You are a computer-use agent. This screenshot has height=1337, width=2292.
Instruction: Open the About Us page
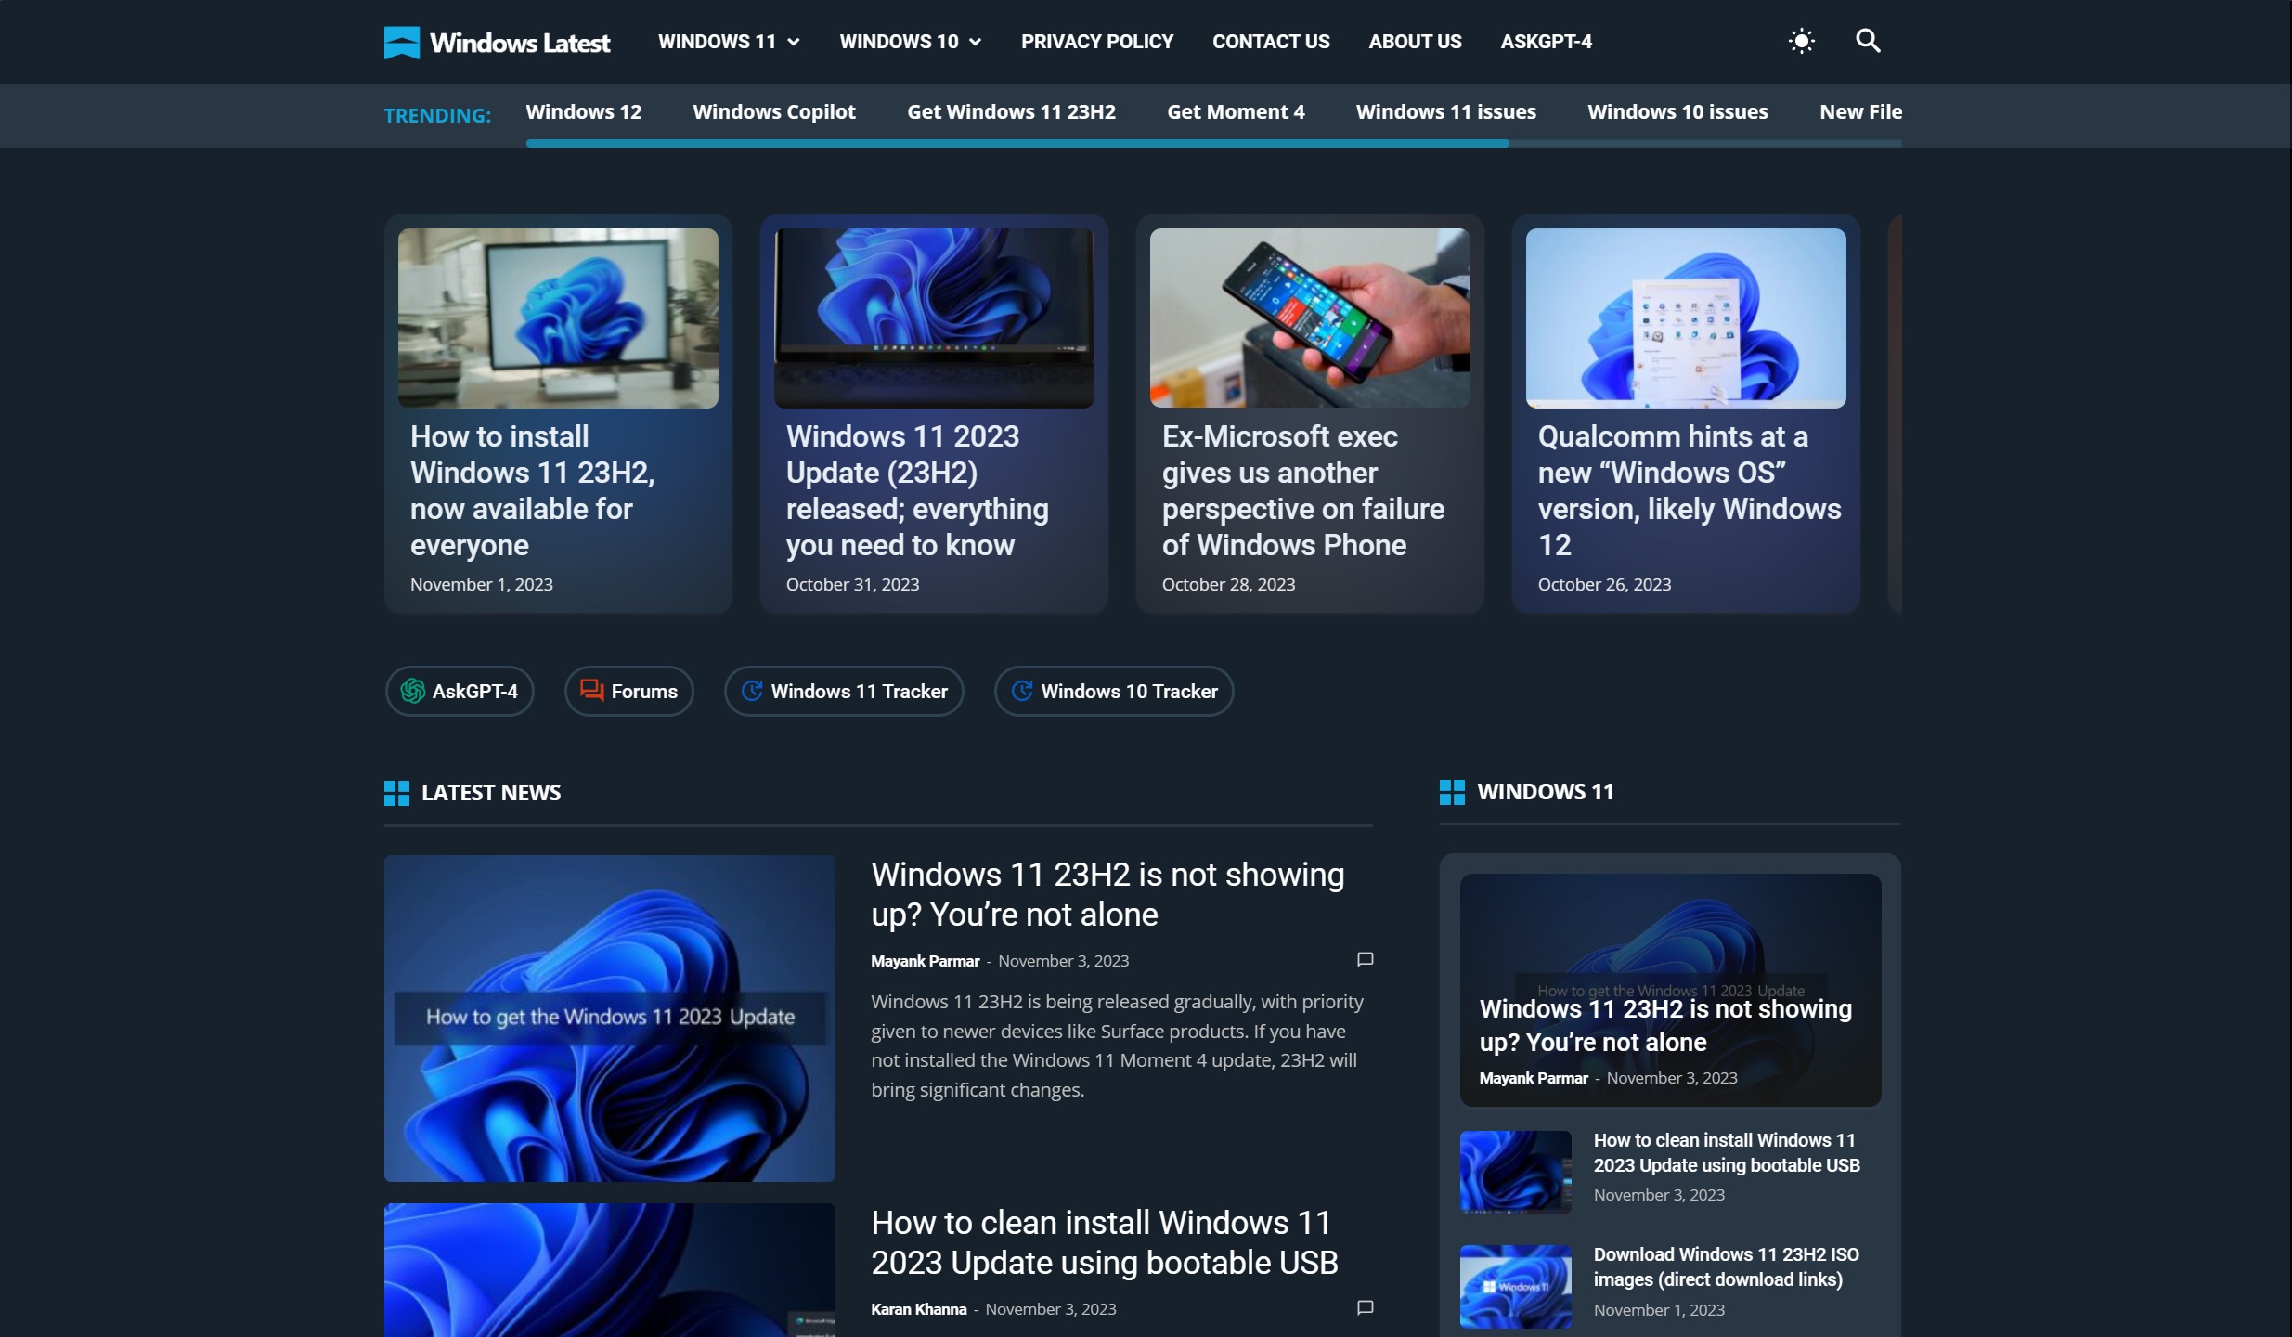pos(1415,42)
